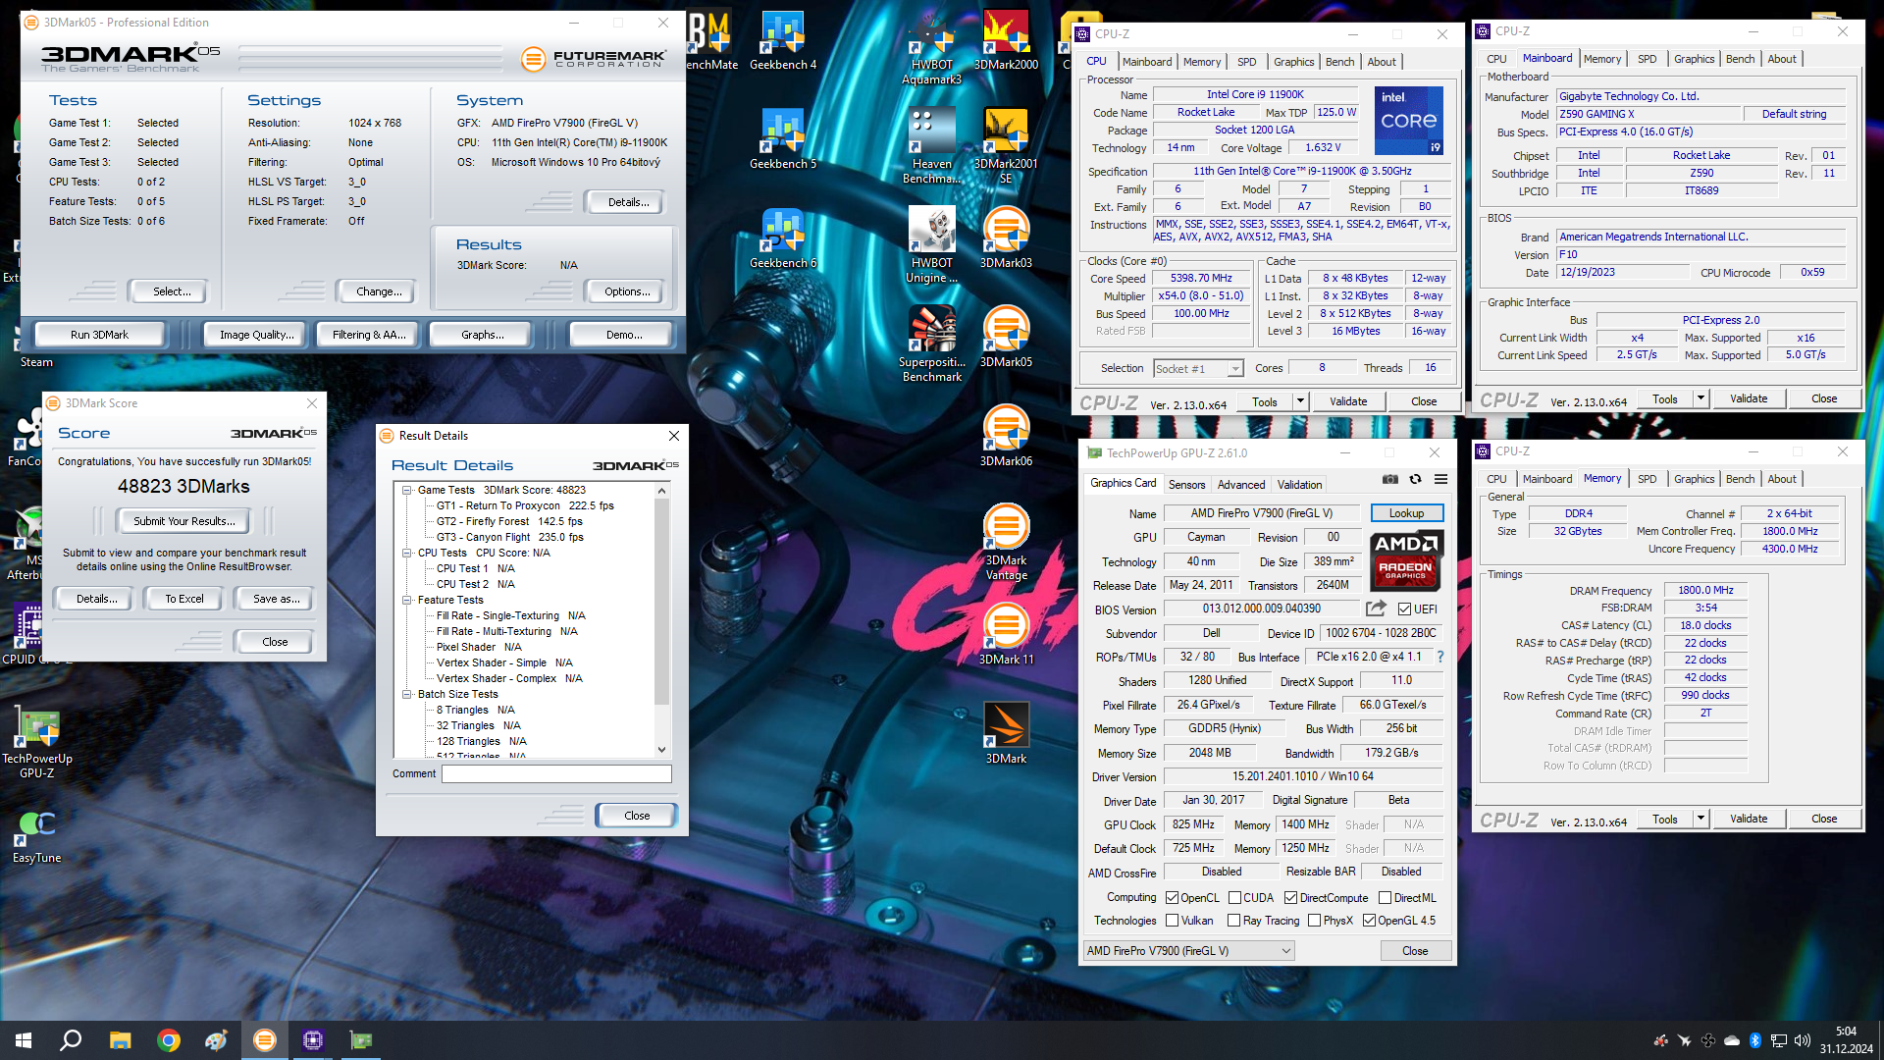The height and width of the screenshot is (1060, 1884).
Task: Open Superposition Benchmark desktop icon
Action: pyautogui.click(x=931, y=345)
